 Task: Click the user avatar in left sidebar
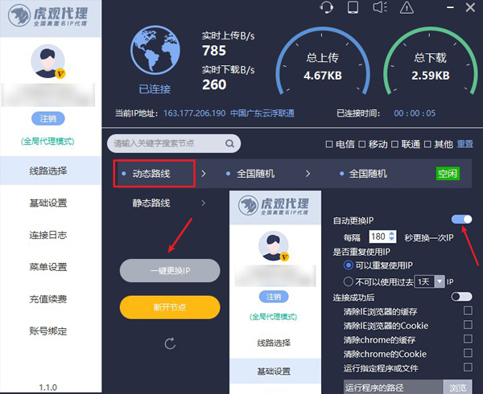48,63
